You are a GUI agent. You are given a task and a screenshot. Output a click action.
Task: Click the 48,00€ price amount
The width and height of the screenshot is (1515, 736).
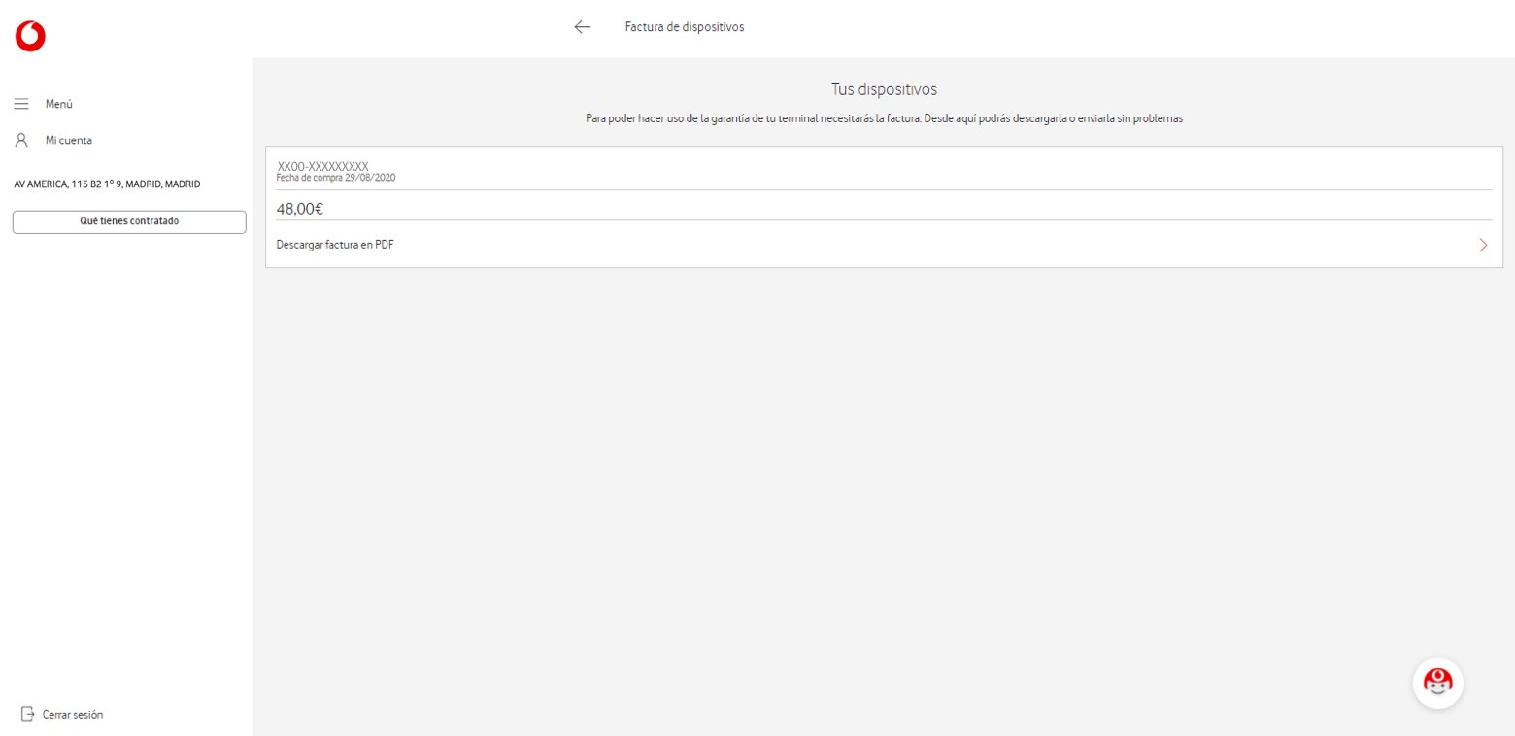300,208
